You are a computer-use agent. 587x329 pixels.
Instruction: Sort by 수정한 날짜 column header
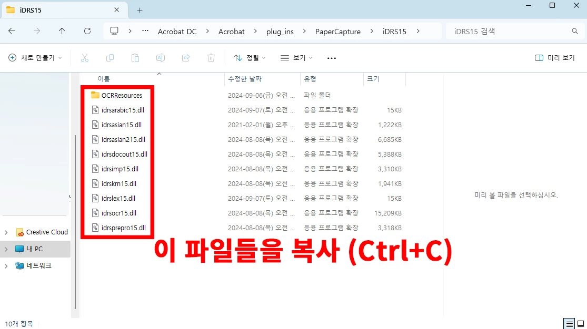pyautogui.click(x=245, y=79)
